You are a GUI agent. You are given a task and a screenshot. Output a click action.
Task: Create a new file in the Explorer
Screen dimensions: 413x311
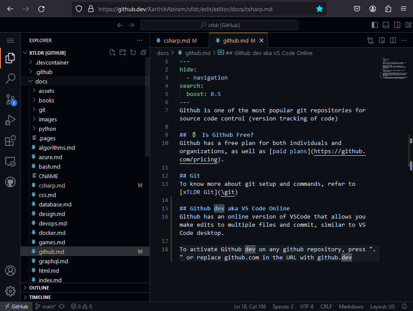click(112, 52)
